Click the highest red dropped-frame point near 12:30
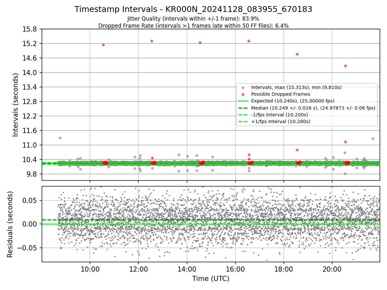 [152, 41]
